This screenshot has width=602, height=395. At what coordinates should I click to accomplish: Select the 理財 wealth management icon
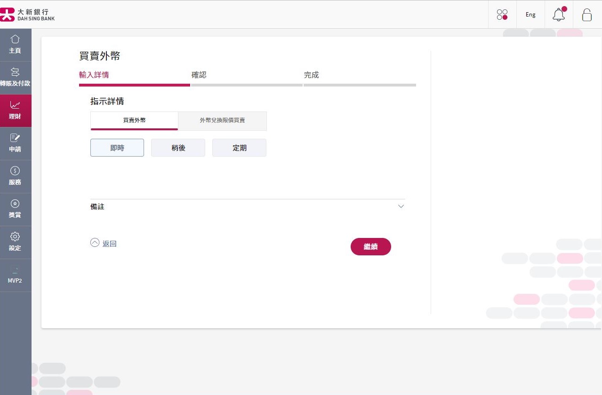(x=15, y=105)
